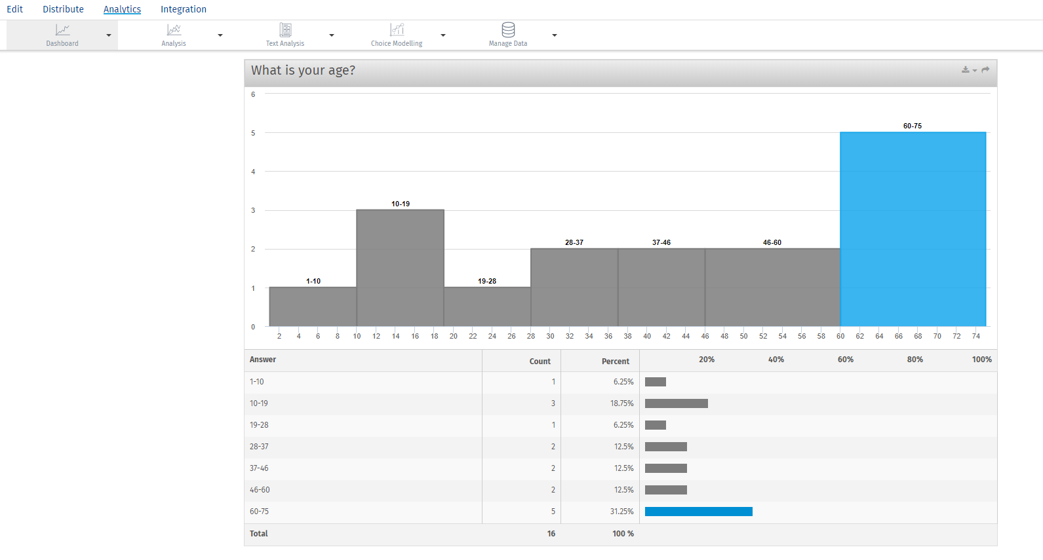Expand the Text Analysis dropdown arrow
The height and width of the screenshot is (560, 1043).
click(x=332, y=35)
